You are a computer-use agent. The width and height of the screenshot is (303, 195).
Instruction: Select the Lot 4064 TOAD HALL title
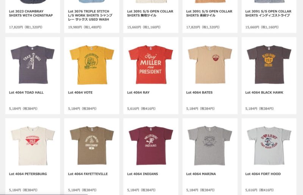point(26,92)
